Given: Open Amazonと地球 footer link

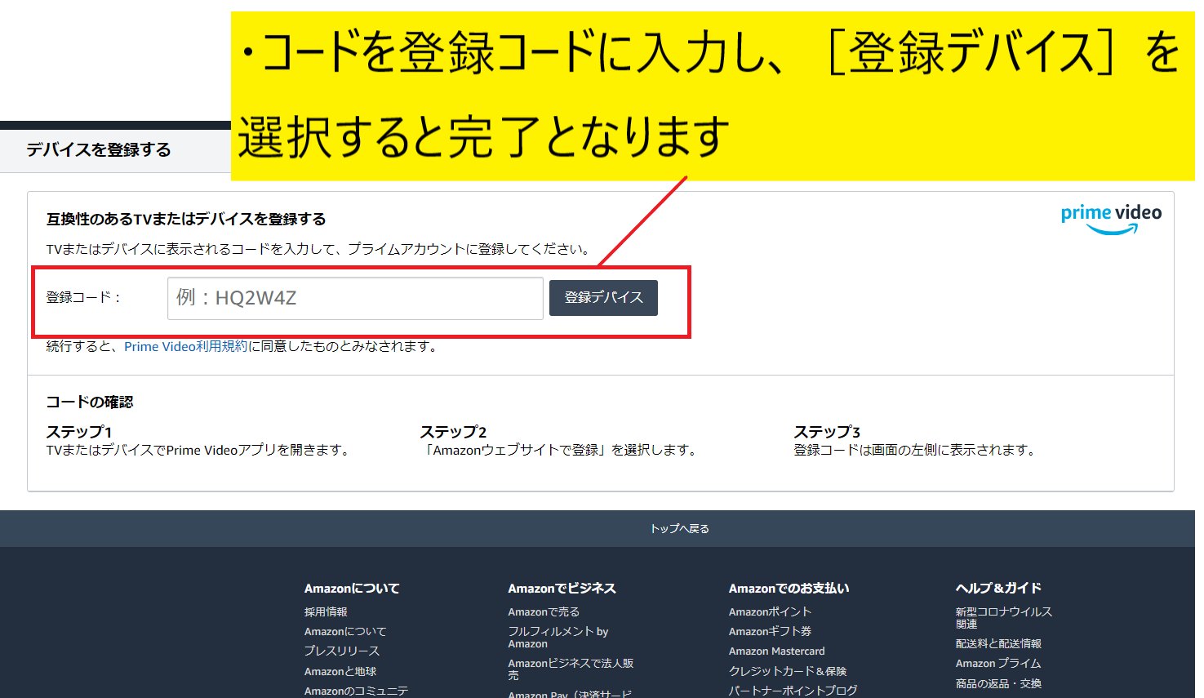Looking at the screenshot, I should (x=340, y=671).
